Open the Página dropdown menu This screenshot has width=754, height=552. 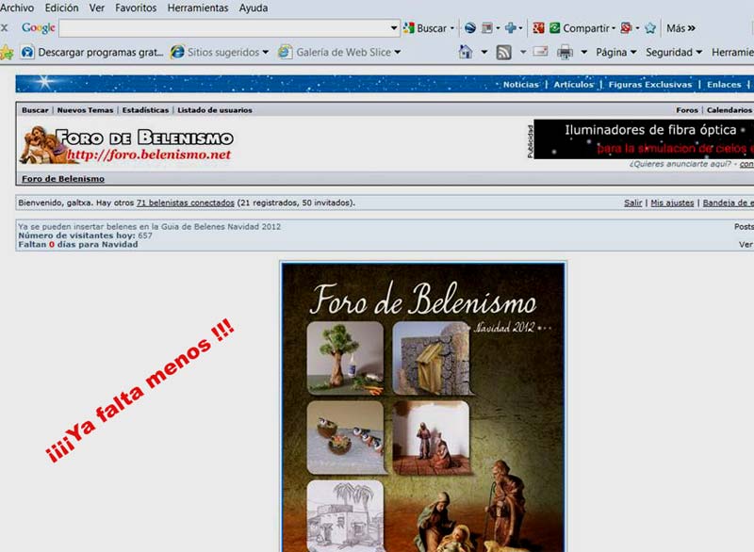[616, 53]
